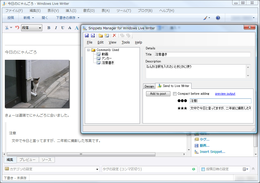The width and height of the screenshot is (260, 183).
Task: Toggle bold formatting with B icon
Action: pos(49,28)
